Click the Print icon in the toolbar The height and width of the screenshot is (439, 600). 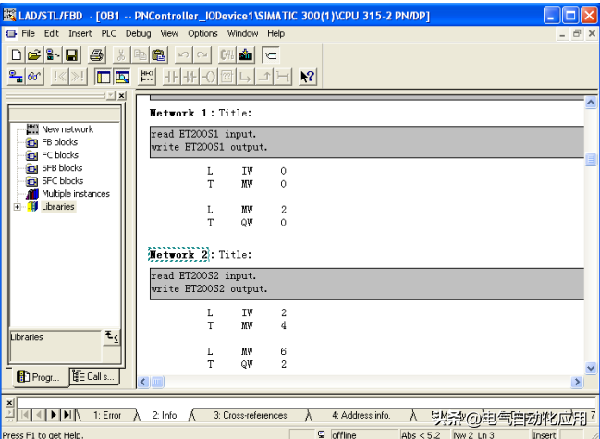coord(97,55)
